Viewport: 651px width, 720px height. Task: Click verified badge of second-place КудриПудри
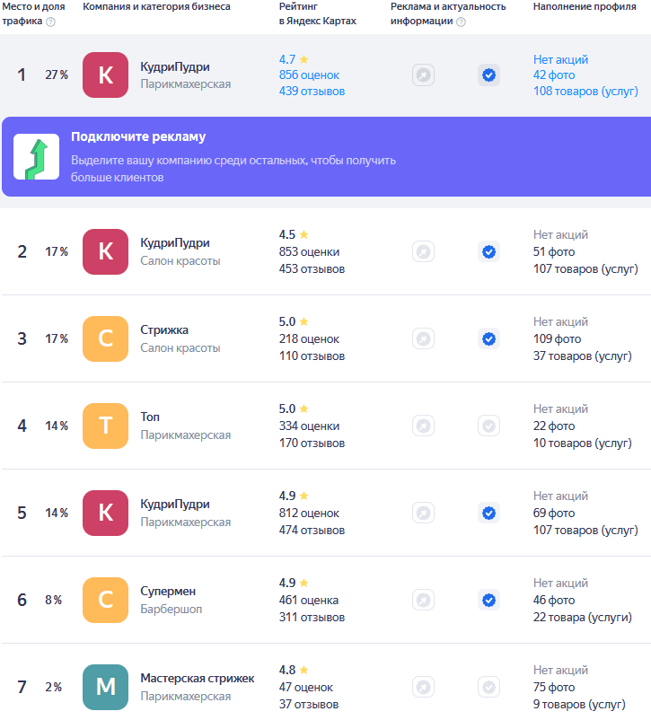click(488, 252)
